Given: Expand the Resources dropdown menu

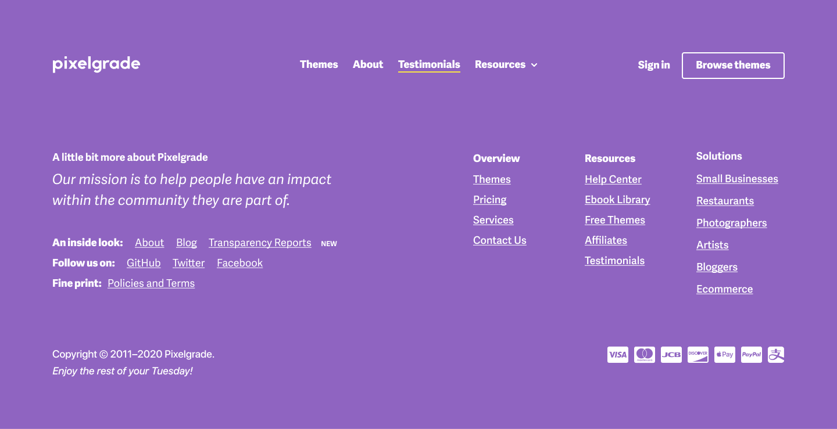Looking at the screenshot, I should (505, 64).
